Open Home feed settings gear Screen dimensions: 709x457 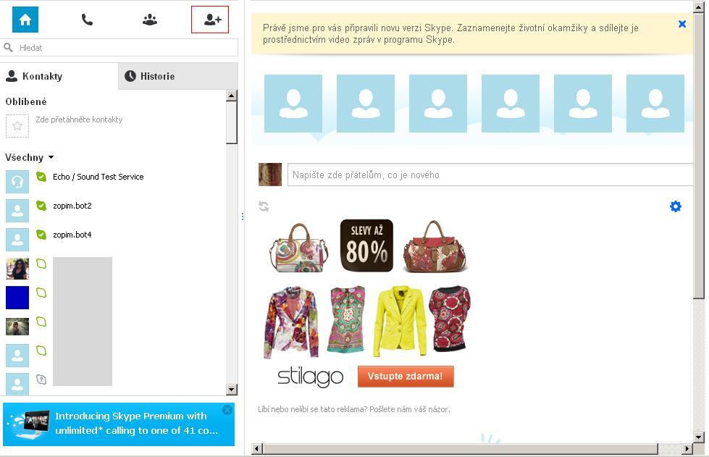click(x=676, y=206)
